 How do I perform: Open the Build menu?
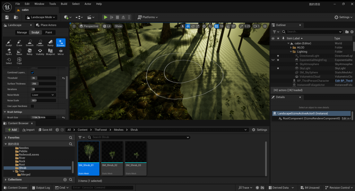[x=64, y=4]
